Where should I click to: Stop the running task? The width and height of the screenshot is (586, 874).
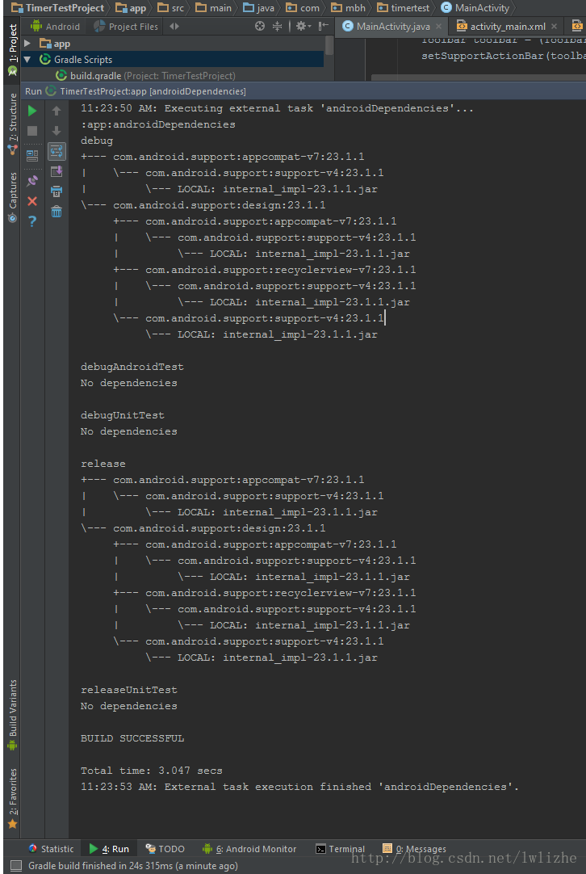[32, 131]
